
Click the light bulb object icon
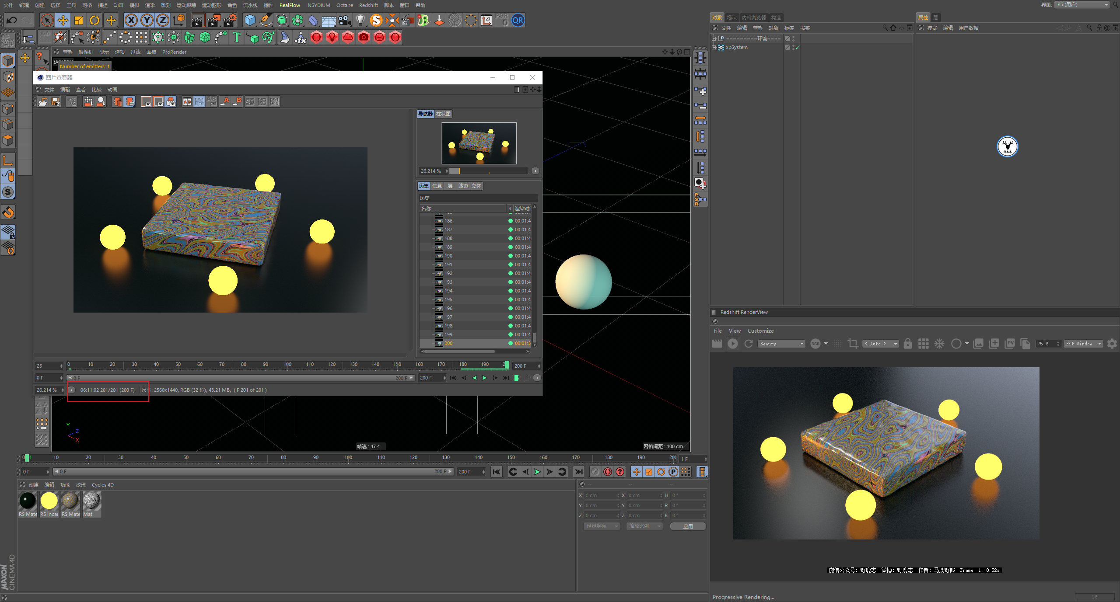click(x=360, y=20)
